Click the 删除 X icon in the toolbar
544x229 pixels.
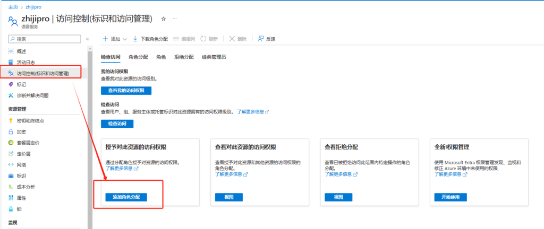[232, 39]
